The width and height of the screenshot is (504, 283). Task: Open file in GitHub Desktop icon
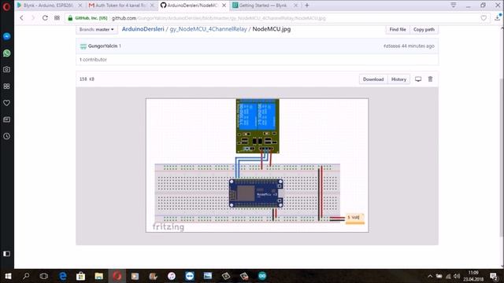pos(418,79)
